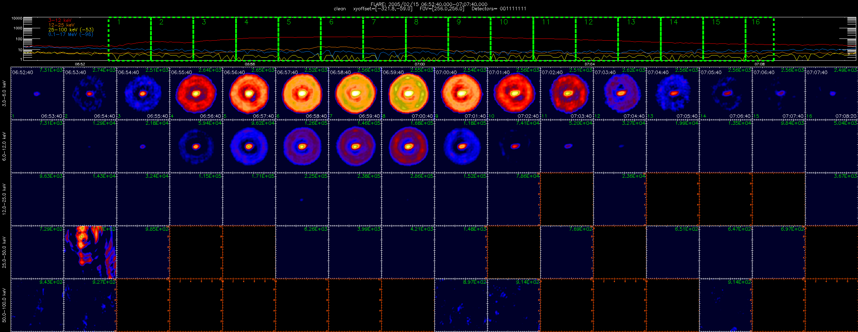Viewport: 858px width, 332px height.
Task: Click the 07:04 time axis label
Action: click(590, 64)
